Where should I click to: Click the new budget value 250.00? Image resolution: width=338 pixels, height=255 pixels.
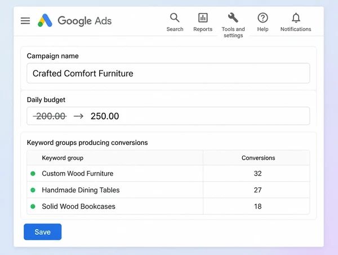[105, 116]
